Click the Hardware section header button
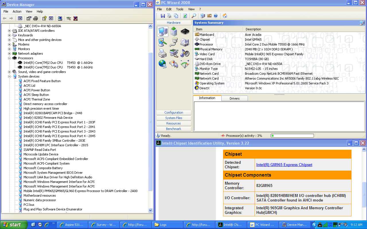This screenshot has width=367, height=229. [174, 23]
